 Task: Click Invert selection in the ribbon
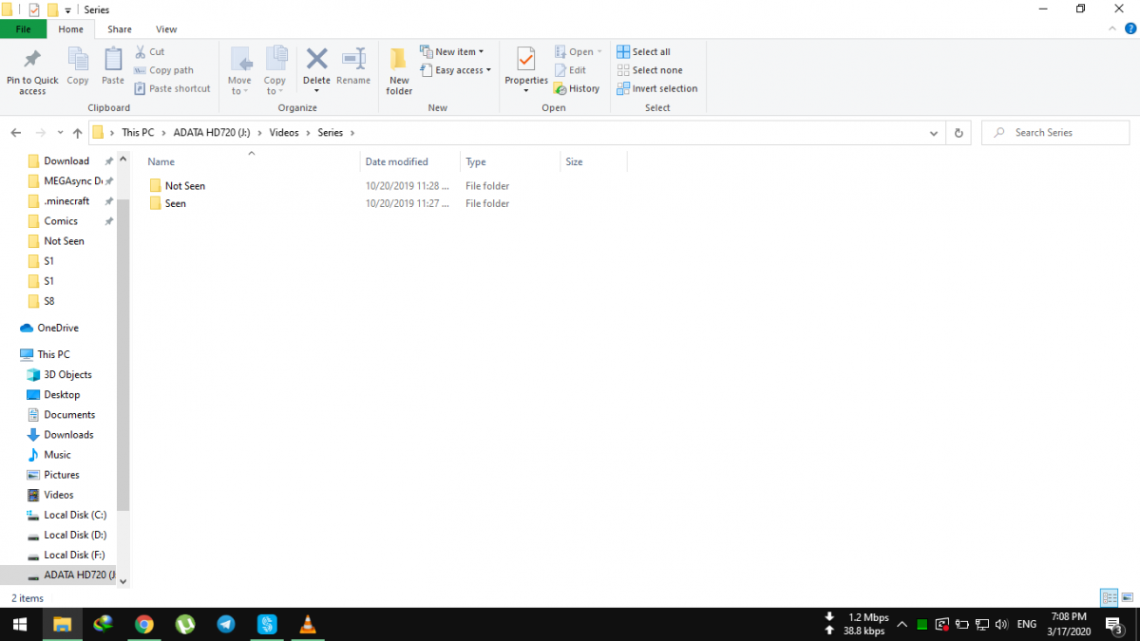[x=664, y=88]
